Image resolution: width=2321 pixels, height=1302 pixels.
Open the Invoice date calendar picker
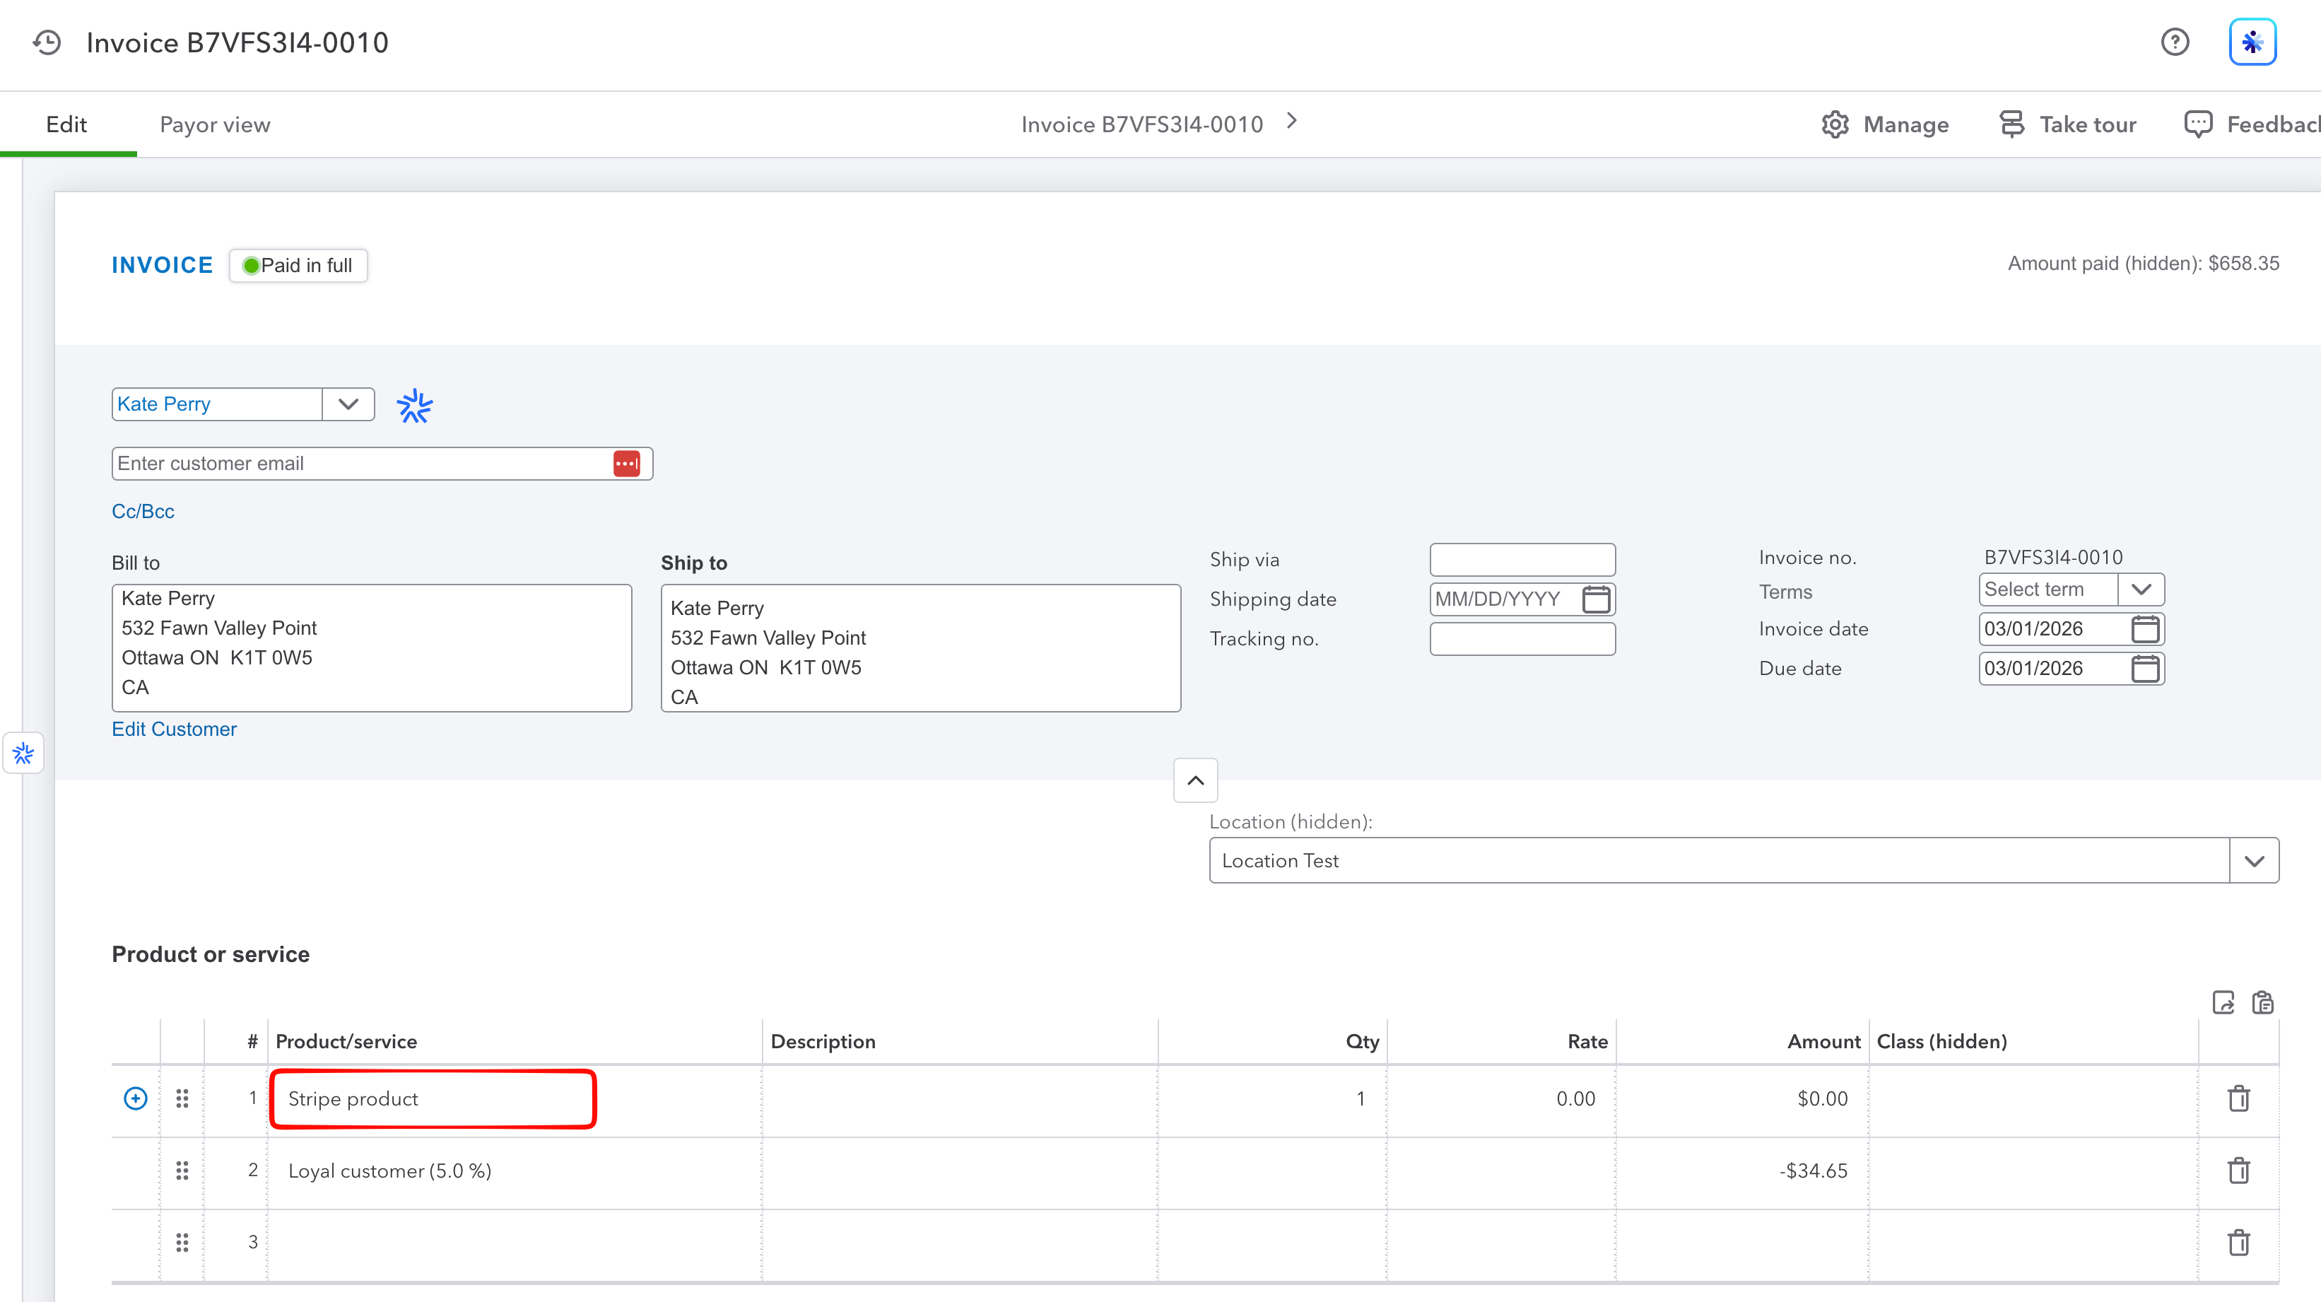2145,629
